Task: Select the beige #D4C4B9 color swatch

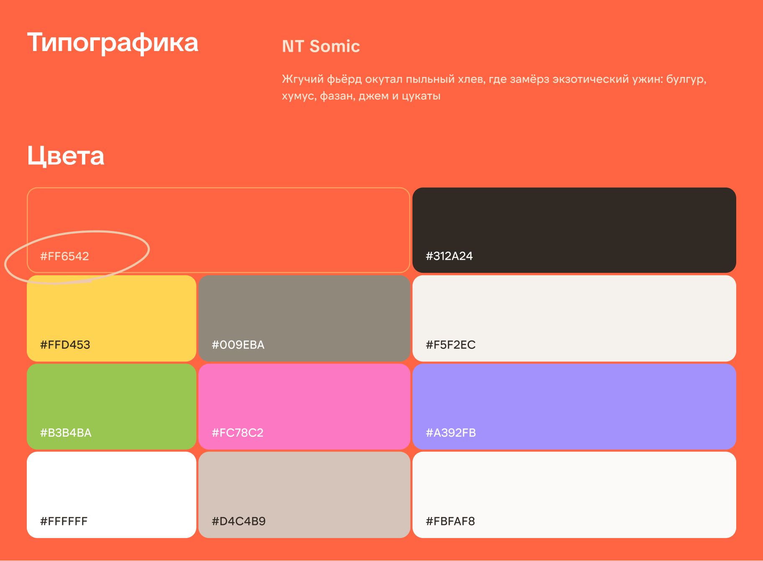Action: pyautogui.click(x=304, y=495)
